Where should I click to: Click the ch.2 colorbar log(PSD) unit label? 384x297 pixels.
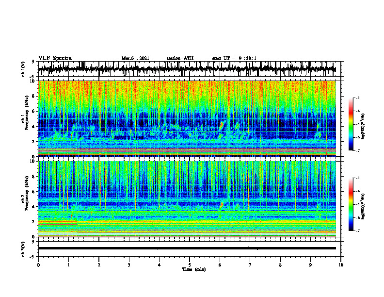(x=363, y=207)
